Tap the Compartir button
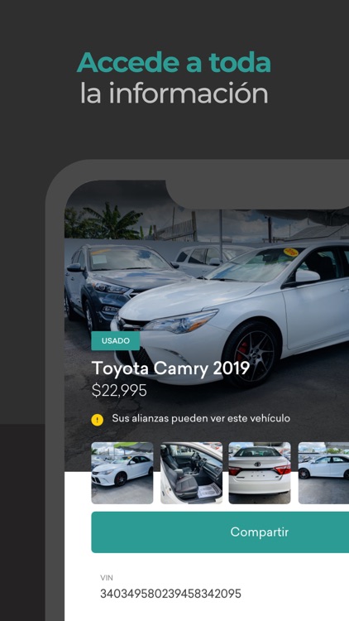The image size is (349, 621). pos(220,532)
